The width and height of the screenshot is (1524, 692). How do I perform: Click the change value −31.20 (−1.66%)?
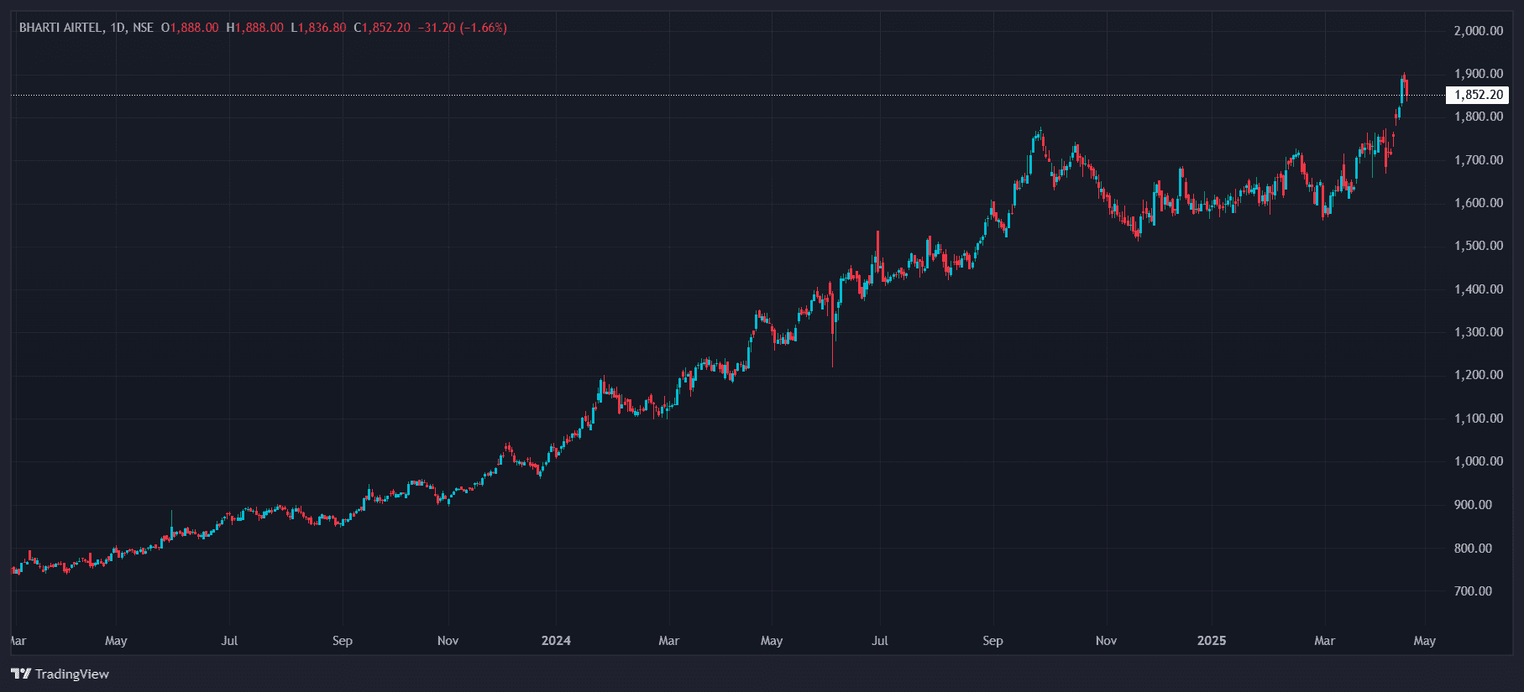click(463, 28)
